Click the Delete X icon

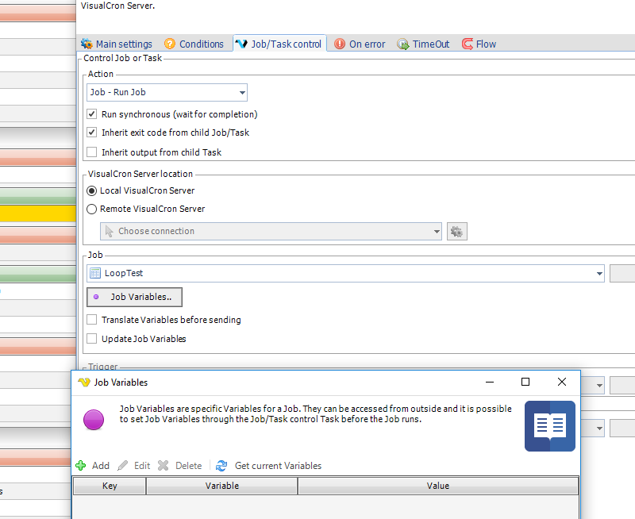click(164, 466)
